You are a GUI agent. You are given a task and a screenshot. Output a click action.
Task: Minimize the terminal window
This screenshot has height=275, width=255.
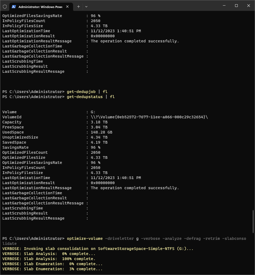pos(224,6)
